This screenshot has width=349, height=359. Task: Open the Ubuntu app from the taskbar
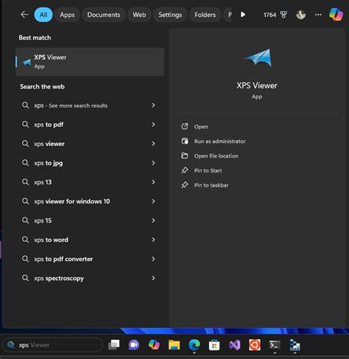click(255, 345)
